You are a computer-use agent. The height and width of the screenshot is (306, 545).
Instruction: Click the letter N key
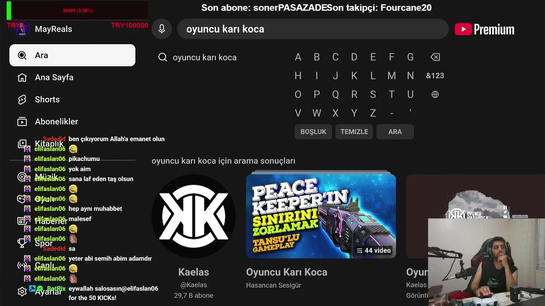(x=410, y=76)
